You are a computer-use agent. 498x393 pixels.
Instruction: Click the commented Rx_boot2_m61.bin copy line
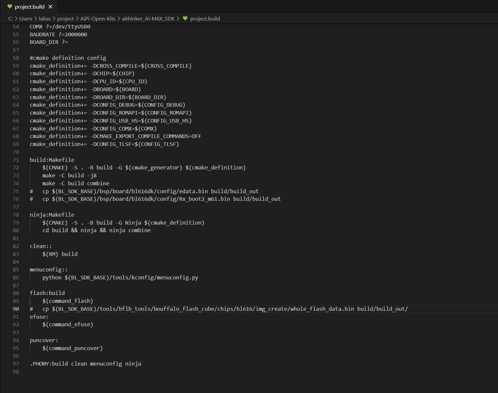pos(155,199)
